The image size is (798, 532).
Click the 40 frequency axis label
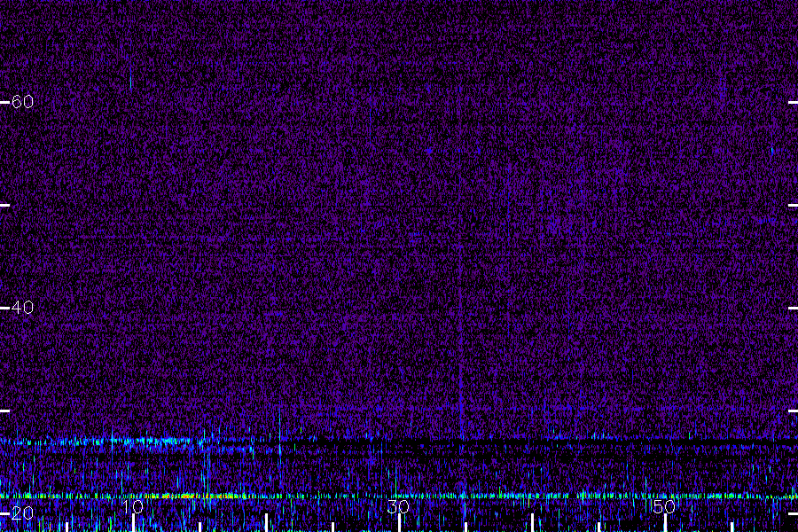pos(22,308)
